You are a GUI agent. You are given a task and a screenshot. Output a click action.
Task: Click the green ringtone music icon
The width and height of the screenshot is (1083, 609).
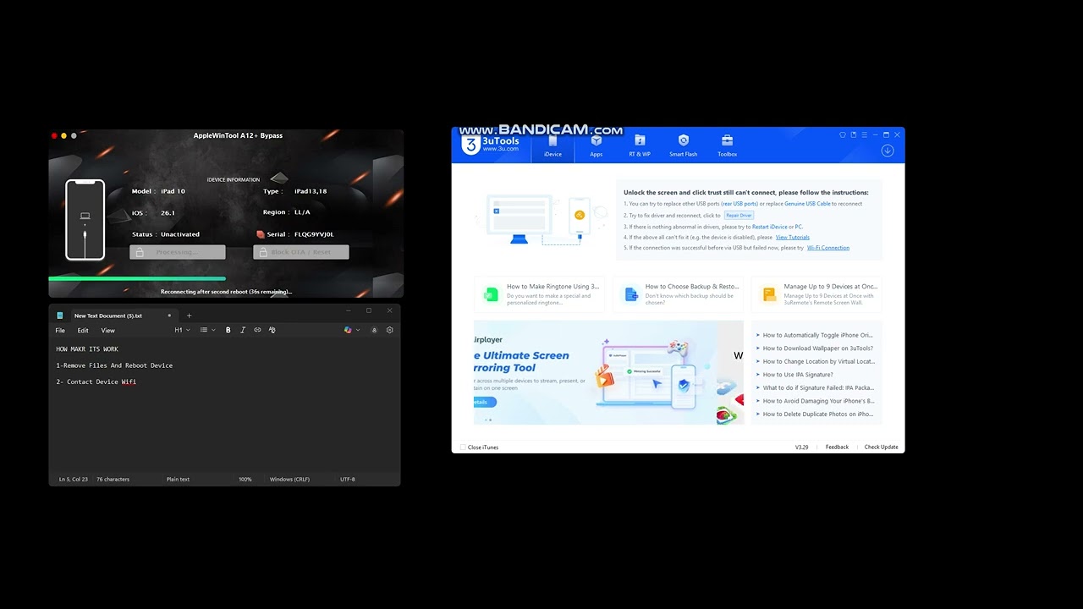click(492, 294)
